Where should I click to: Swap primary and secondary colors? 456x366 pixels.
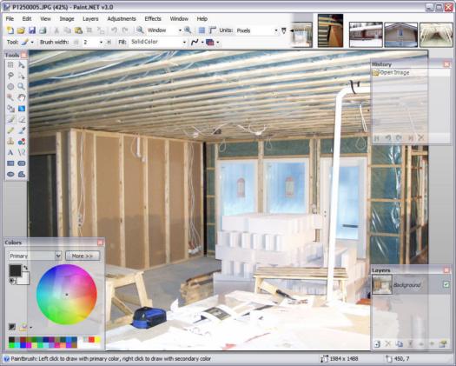tap(26, 267)
